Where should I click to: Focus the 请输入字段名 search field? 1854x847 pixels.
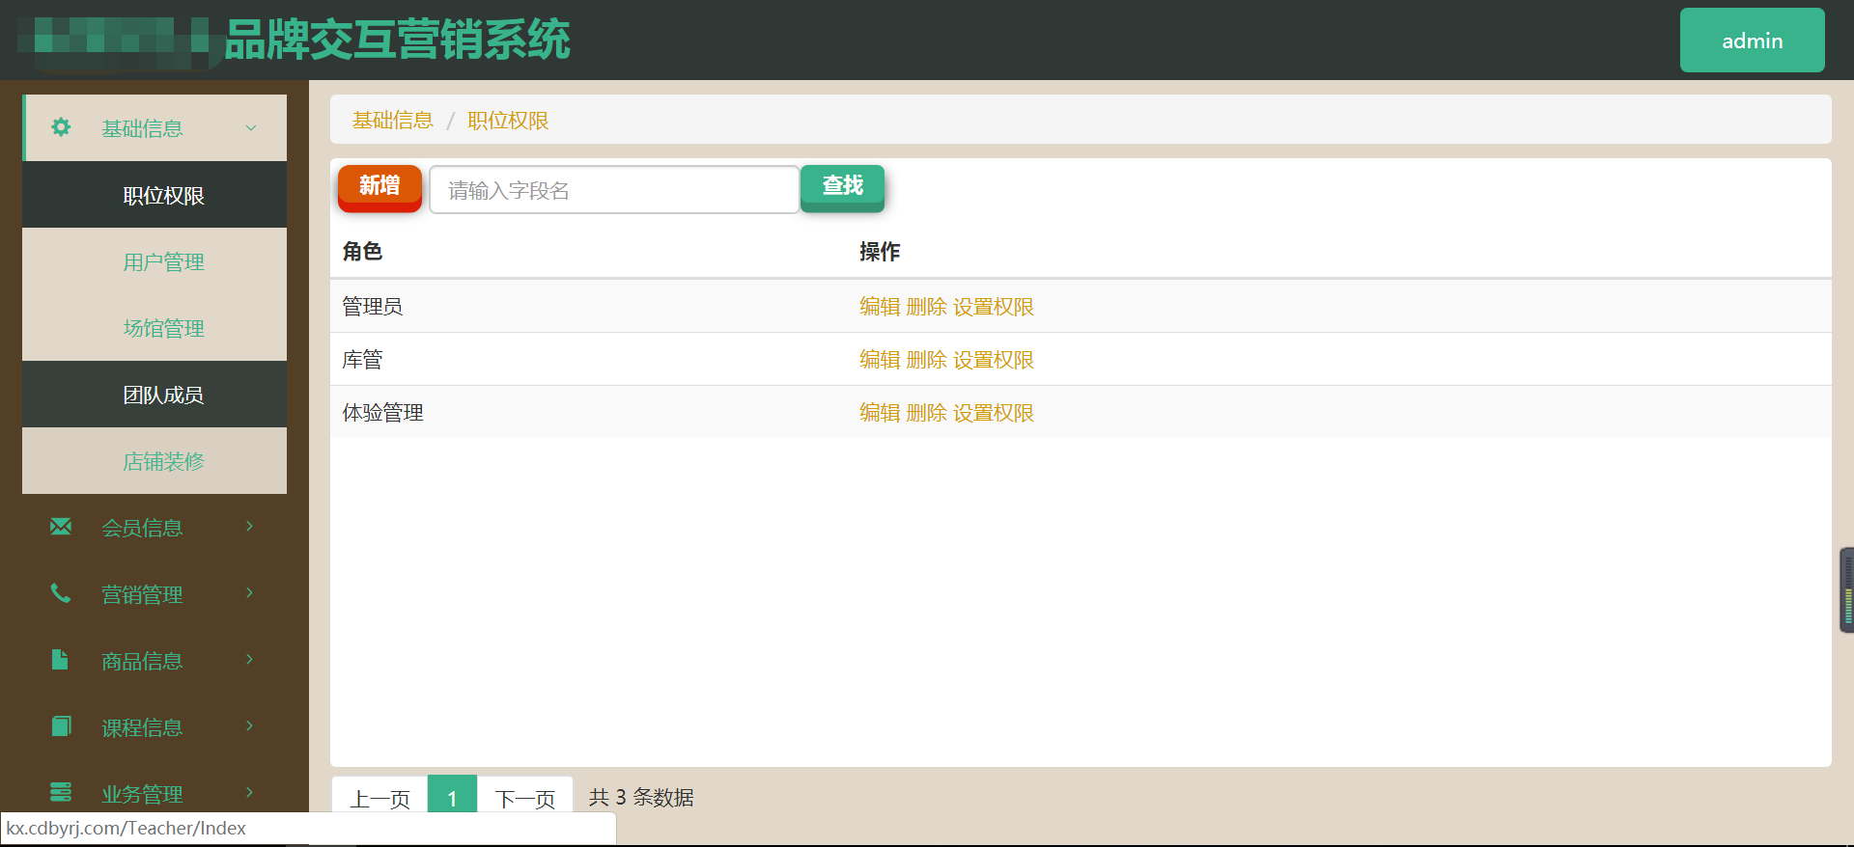[614, 190]
